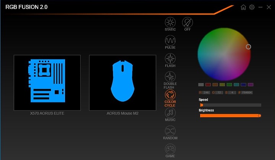
Task: Click the color wheel selector ring
Action: pyautogui.click(x=248, y=47)
